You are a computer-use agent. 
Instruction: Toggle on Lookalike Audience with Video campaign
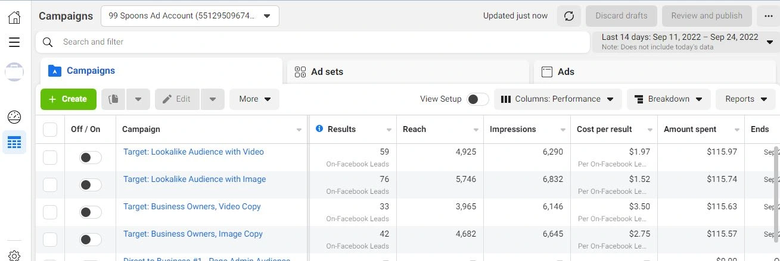[91, 158]
